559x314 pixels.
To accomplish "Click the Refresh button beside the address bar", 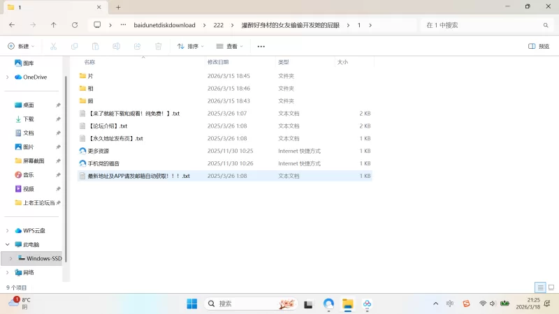I will [75, 24].
